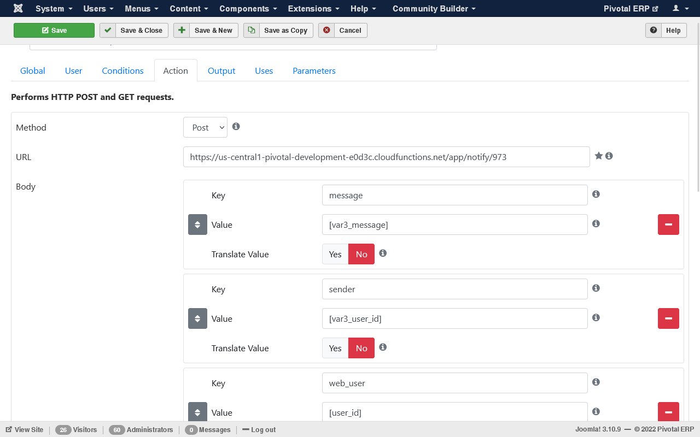Click info icon beside [var3_user_id] Value field
700x437 pixels.
click(x=596, y=317)
